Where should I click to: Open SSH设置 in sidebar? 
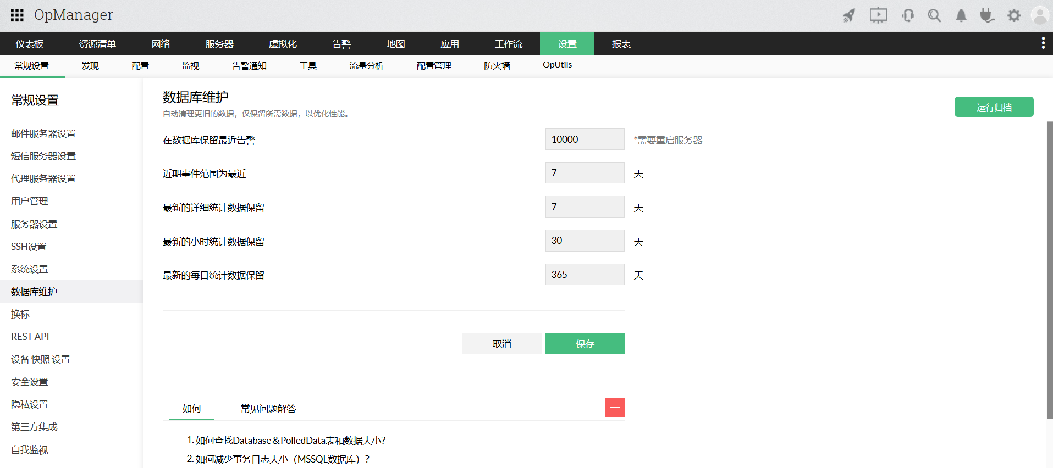(29, 247)
